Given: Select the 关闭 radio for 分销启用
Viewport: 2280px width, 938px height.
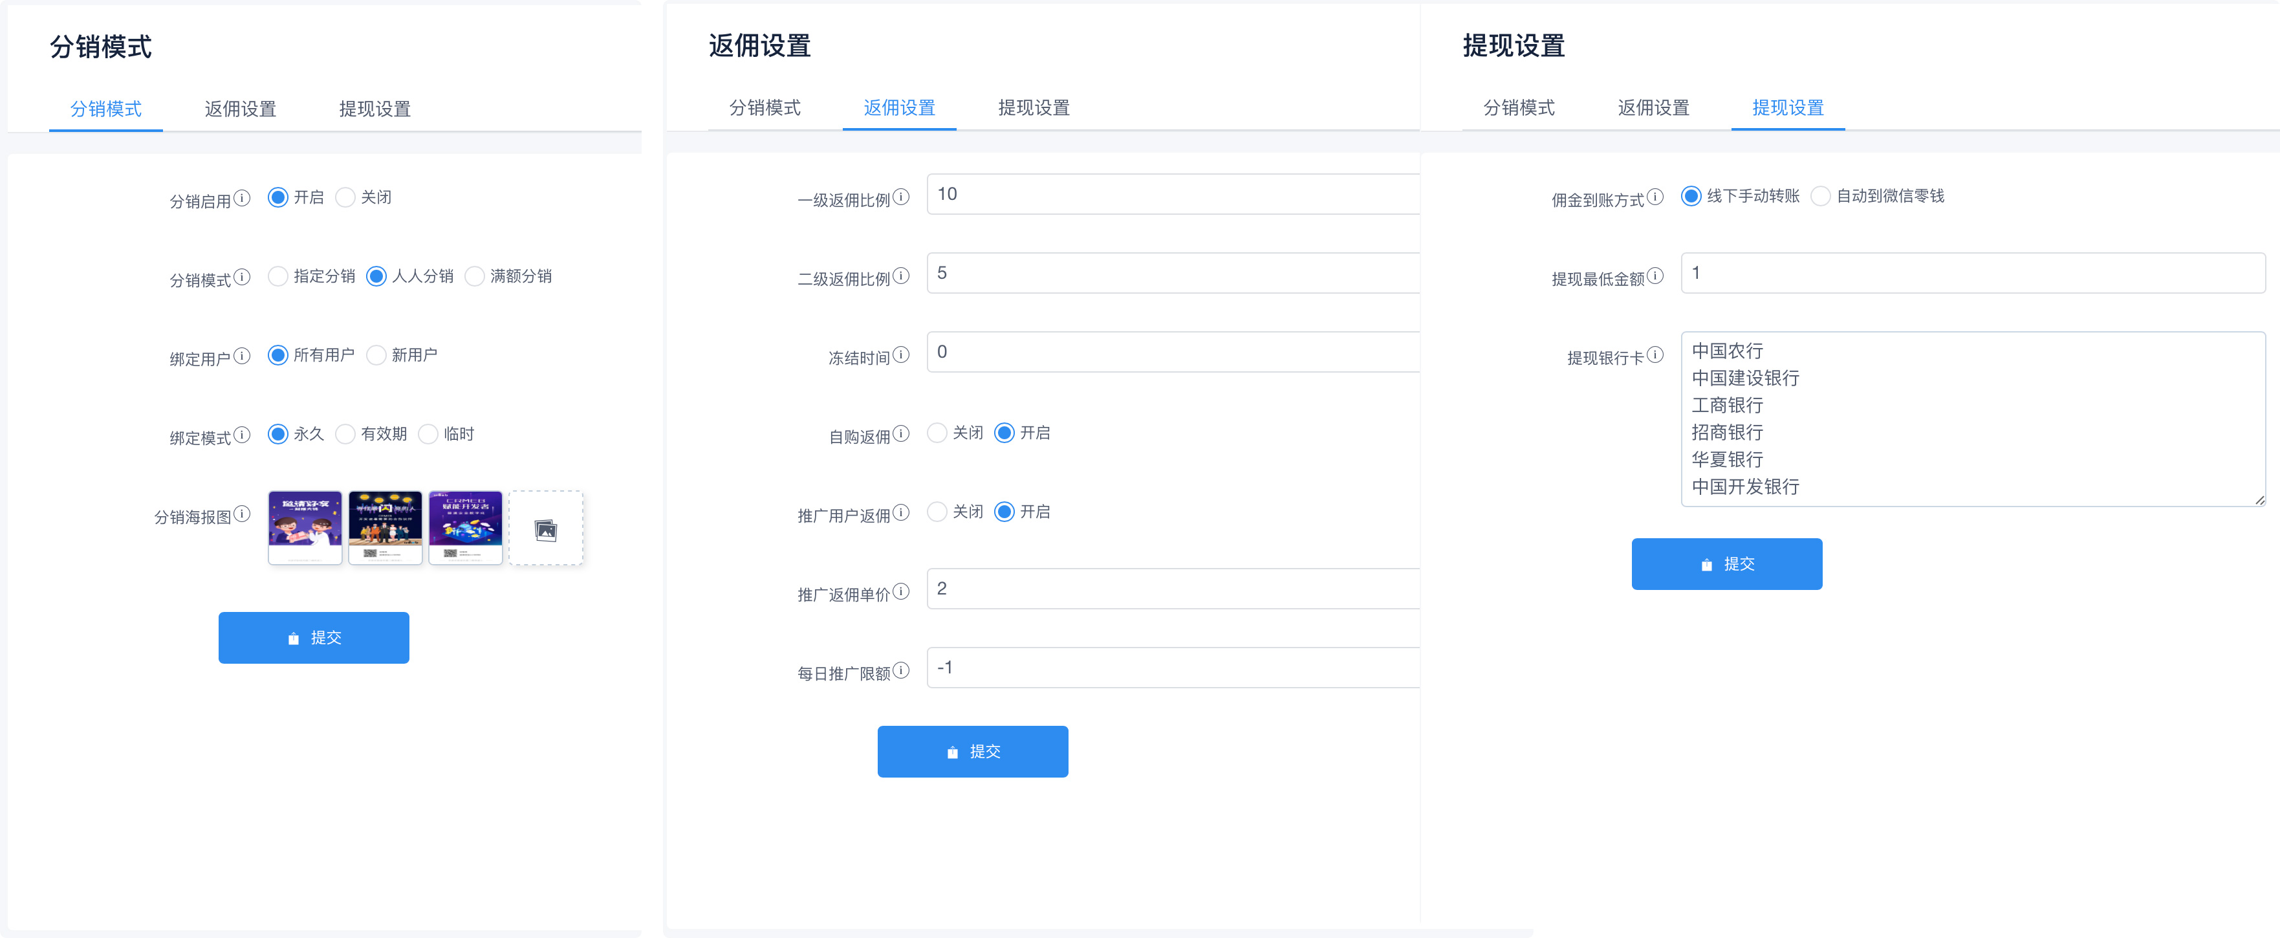Looking at the screenshot, I should point(345,197).
